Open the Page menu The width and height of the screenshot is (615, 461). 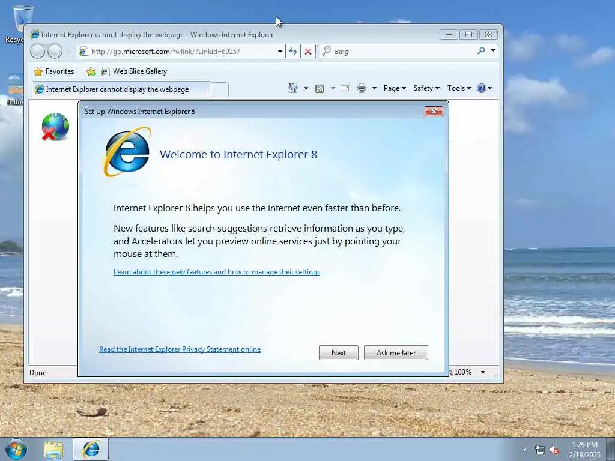point(395,88)
